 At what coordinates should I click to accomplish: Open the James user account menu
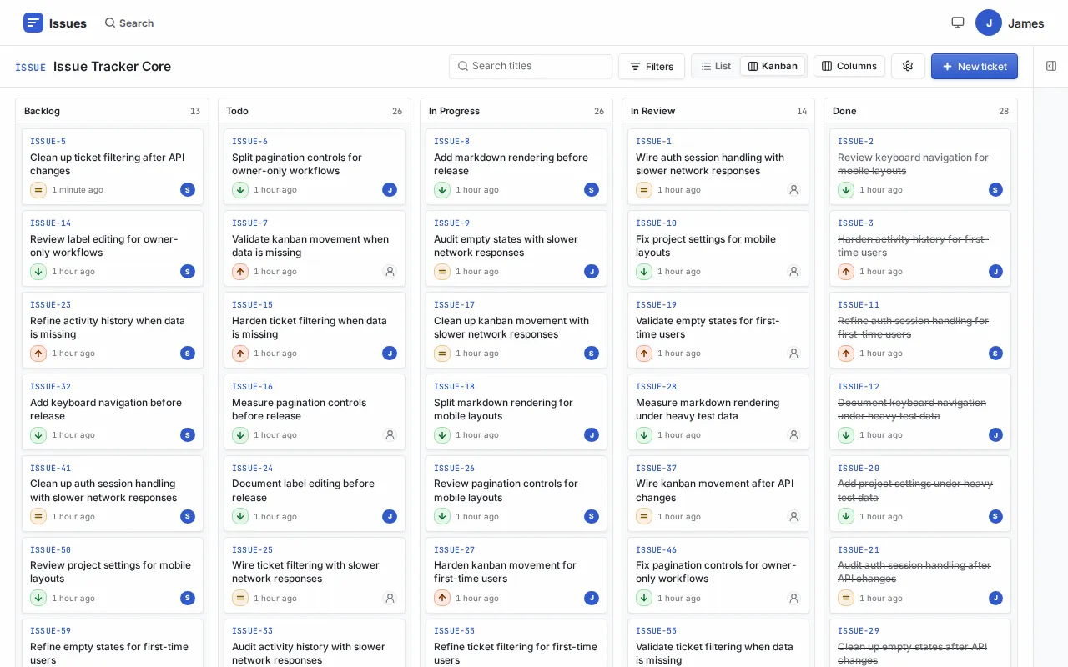coord(1010,23)
